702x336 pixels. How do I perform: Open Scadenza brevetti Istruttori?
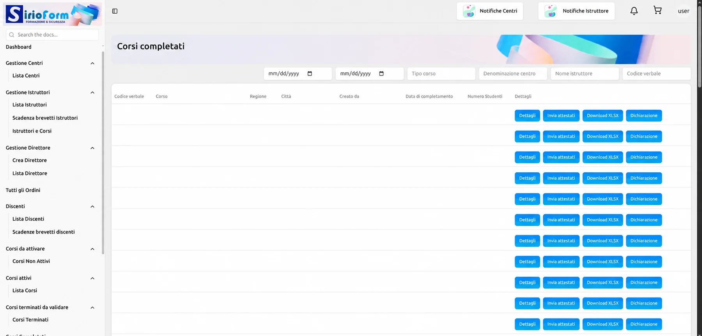coord(45,118)
